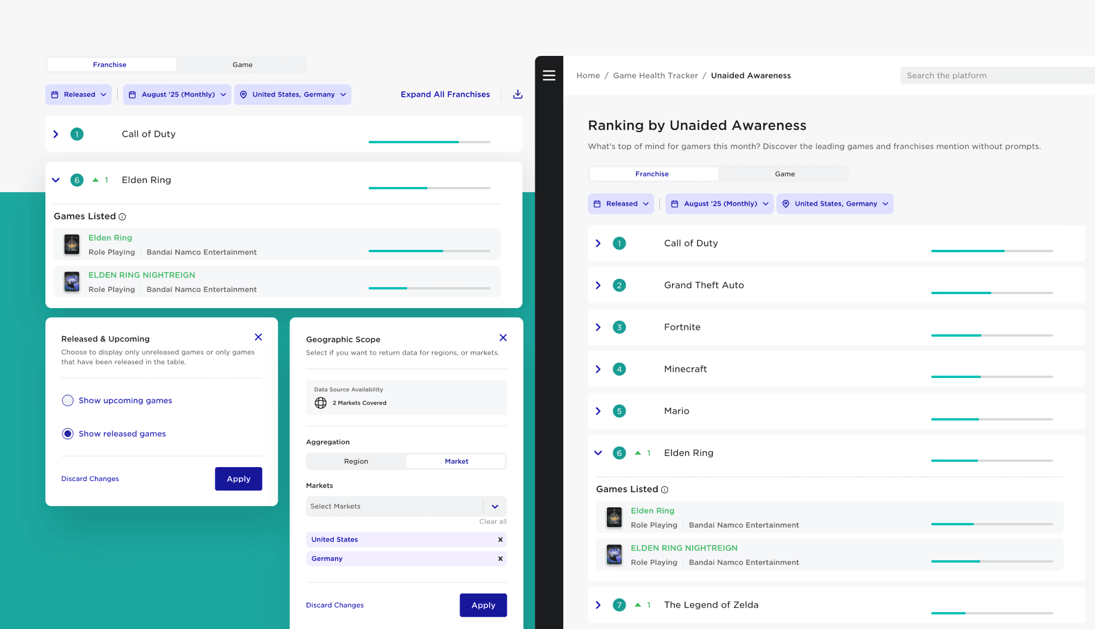The height and width of the screenshot is (629, 1095).
Task: Discard changes in Released & Upcoming panel
Action: coord(90,479)
